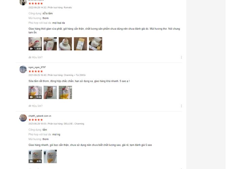View pump bottle photo in first review
Viewport: 237px width, 169px height.
(x=65, y=44)
